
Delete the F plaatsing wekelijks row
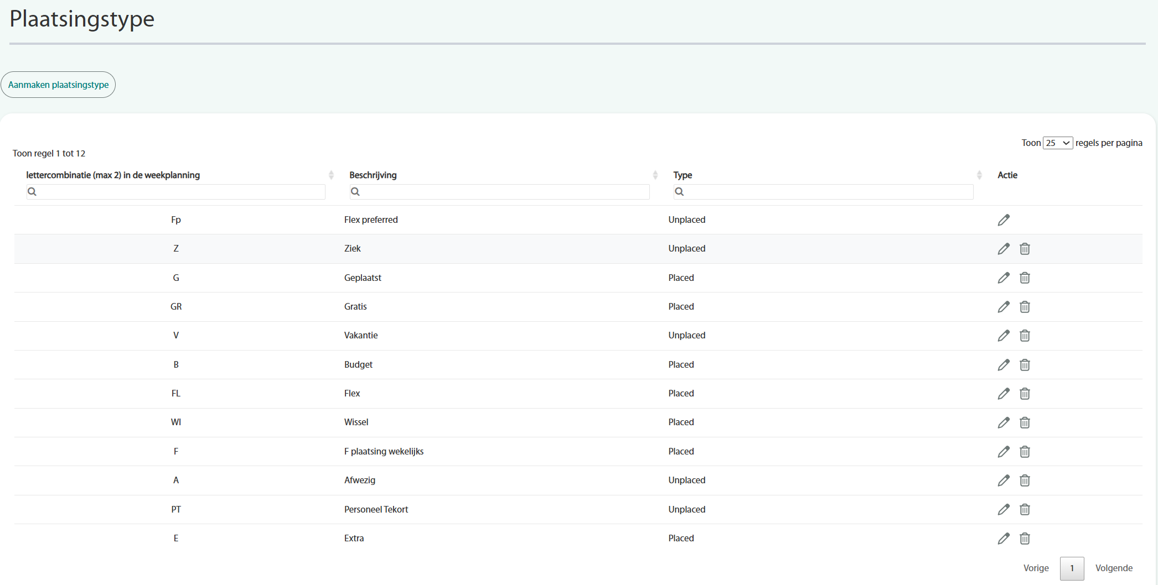pos(1025,452)
